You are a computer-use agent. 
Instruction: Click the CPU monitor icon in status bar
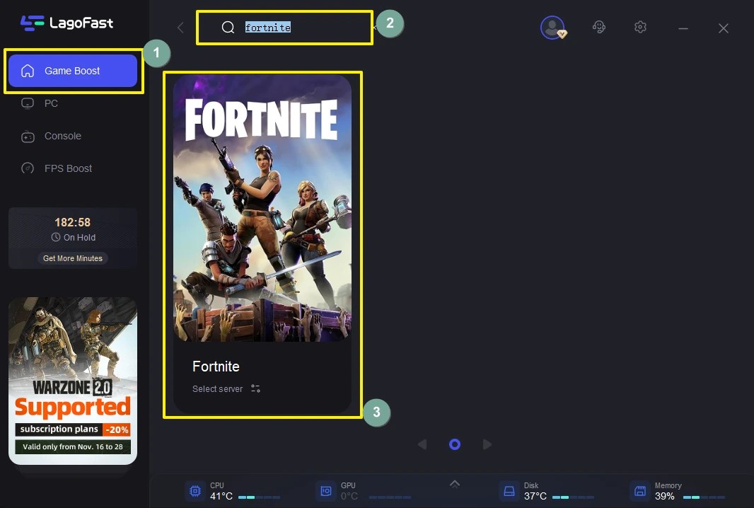(x=195, y=490)
